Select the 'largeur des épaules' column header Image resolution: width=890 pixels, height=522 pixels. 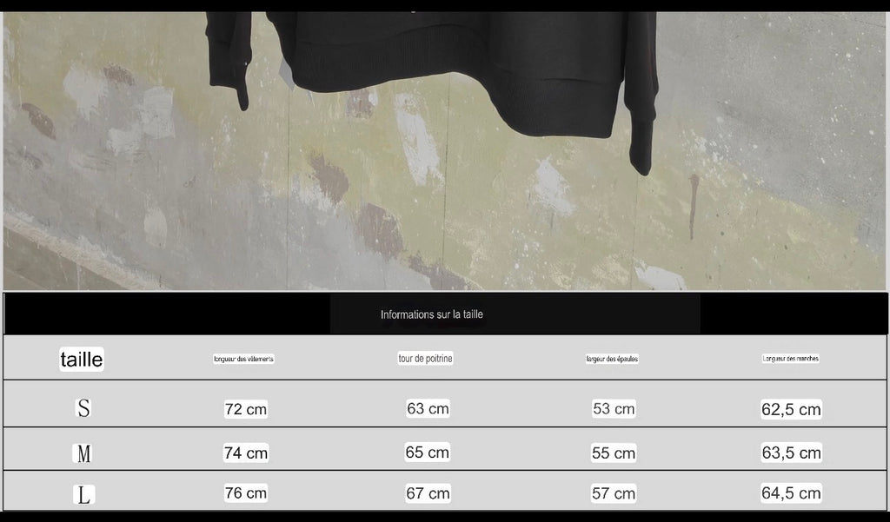coord(612,359)
